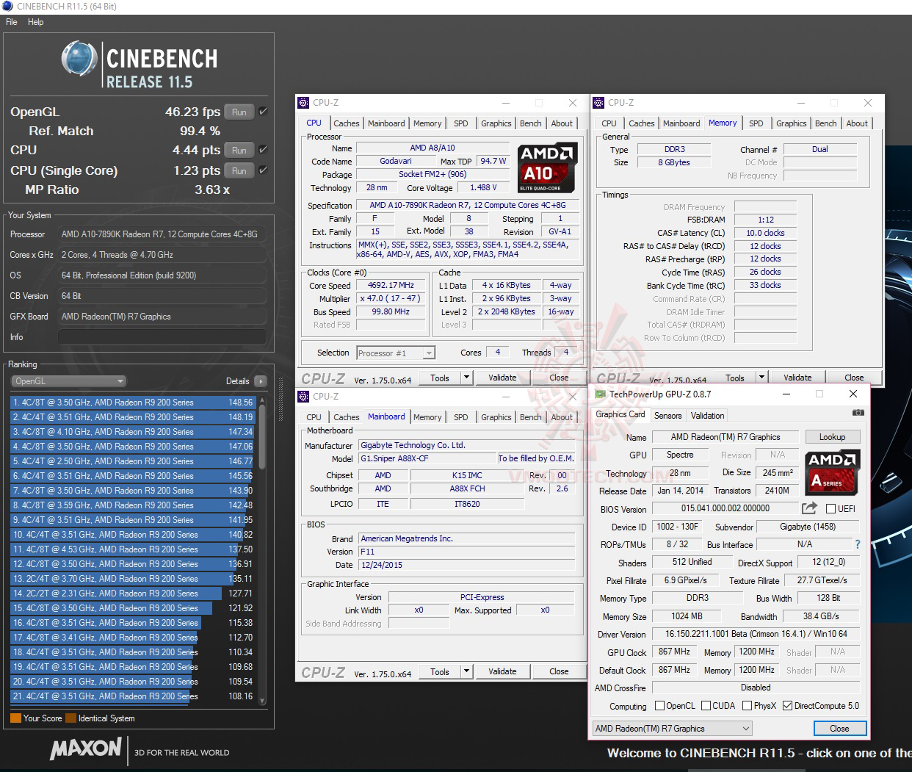The height and width of the screenshot is (772, 912).
Task: Switch to Sensors tab in GPU-Z
Action: click(668, 416)
